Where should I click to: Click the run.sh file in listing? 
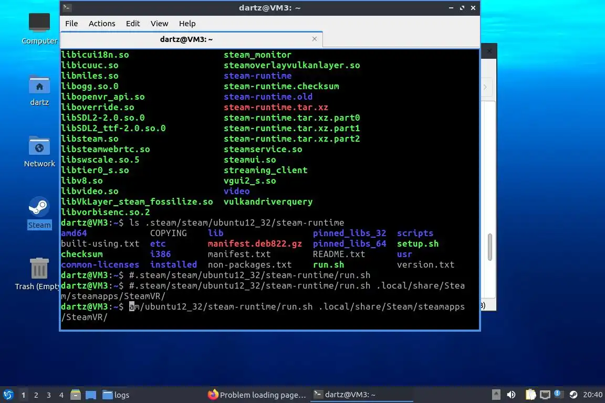[x=328, y=264]
